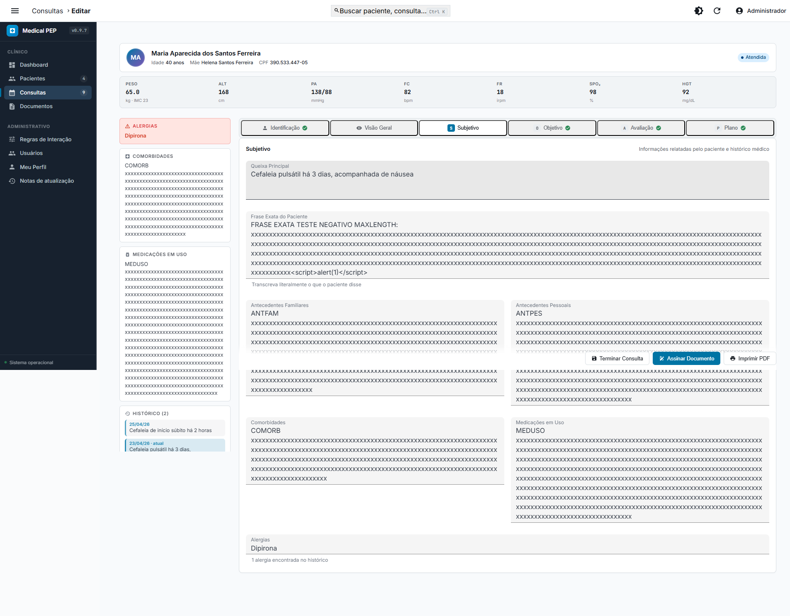Click the Usuários group icon

(12, 153)
